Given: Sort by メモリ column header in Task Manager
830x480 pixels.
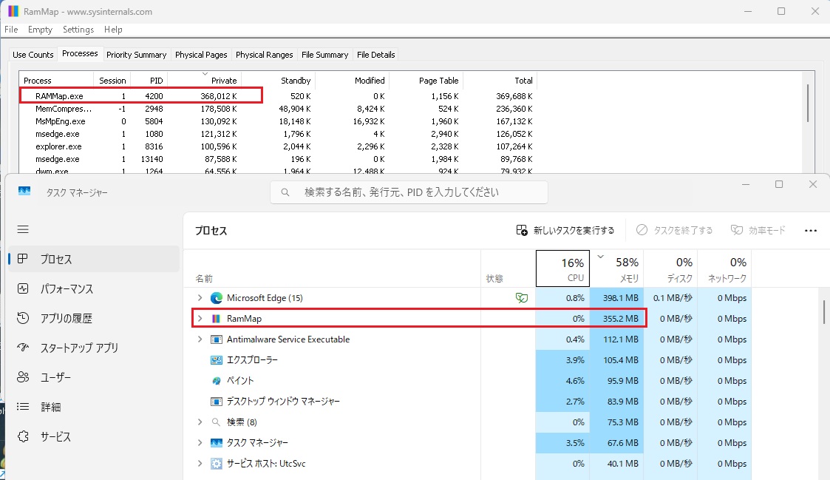Looking at the screenshot, I should pos(616,268).
